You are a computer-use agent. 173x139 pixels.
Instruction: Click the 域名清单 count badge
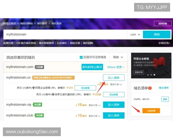(x=150, y=88)
